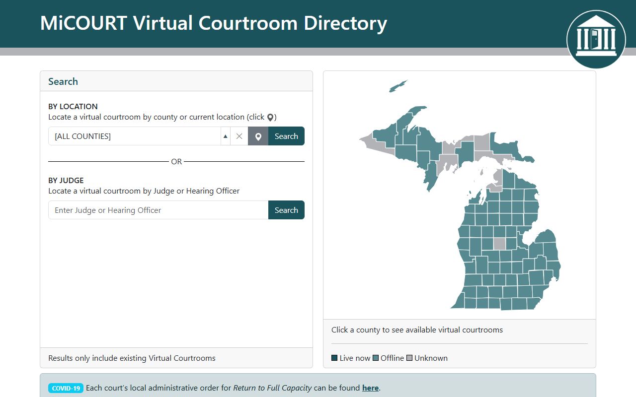This screenshot has width=636, height=397.
Task: Open the [ALL COUNTIES] combo box
Action: [134, 136]
